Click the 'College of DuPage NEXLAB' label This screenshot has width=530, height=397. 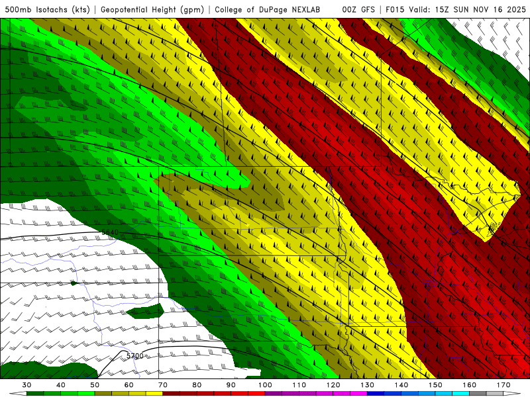[x=268, y=9]
